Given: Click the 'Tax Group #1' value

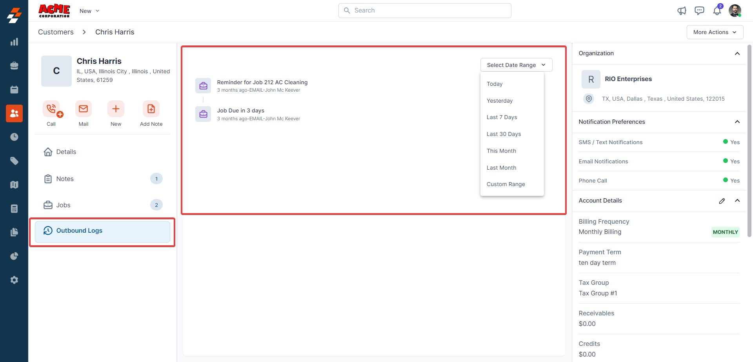Looking at the screenshot, I should click(x=598, y=293).
